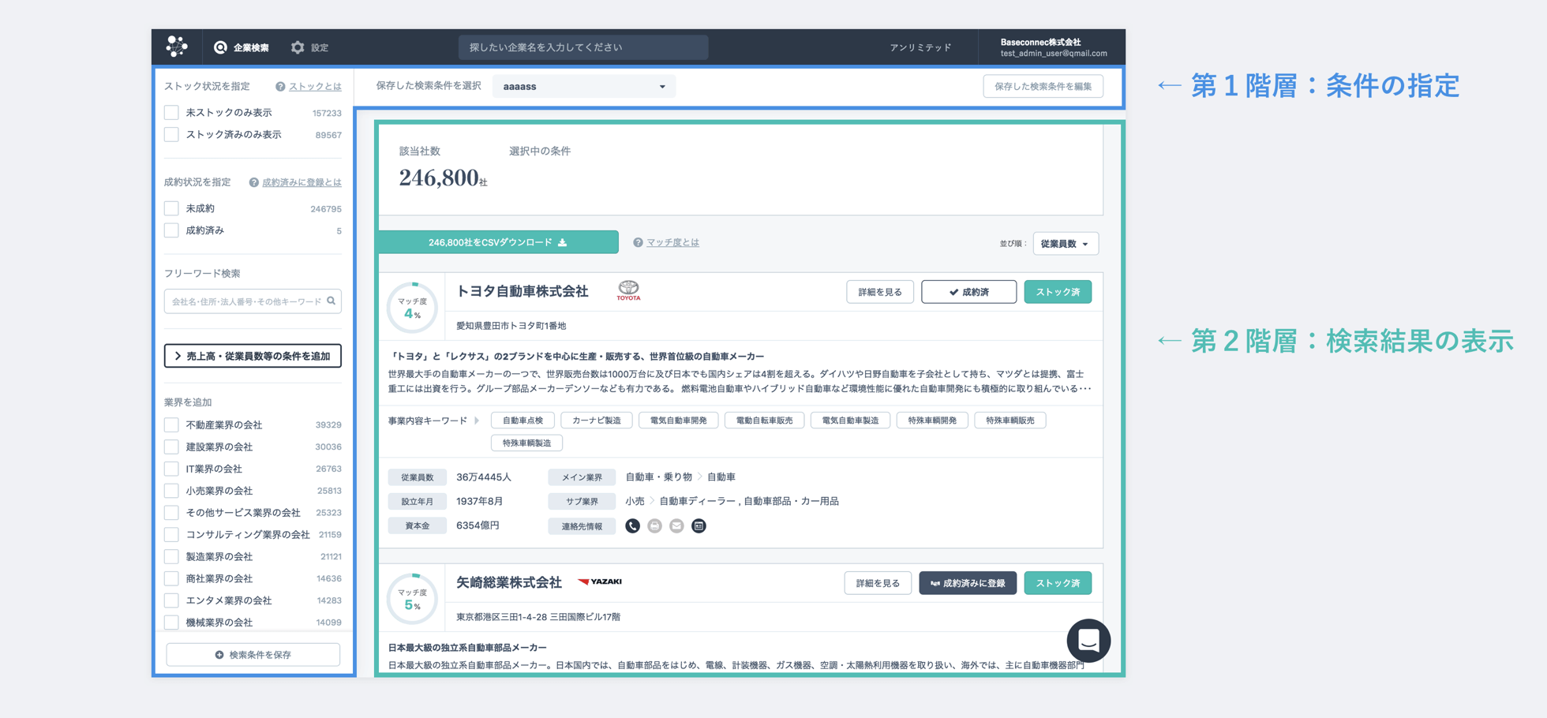1547x718 pixels.
Task: Open the saved search conditions dropdown aaaass
Action: coord(584,86)
